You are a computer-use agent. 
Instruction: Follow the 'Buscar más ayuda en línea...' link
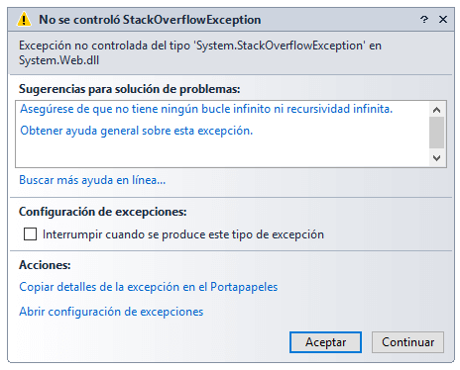(92, 180)
